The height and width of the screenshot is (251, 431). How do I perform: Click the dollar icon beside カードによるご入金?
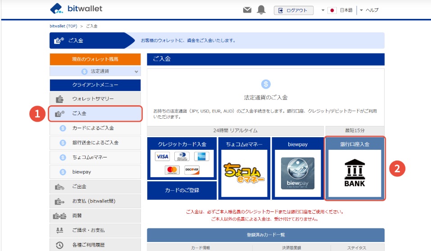click(63, 128)
